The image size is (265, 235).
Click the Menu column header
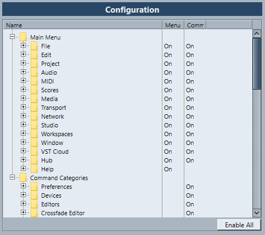pos(173,25)
